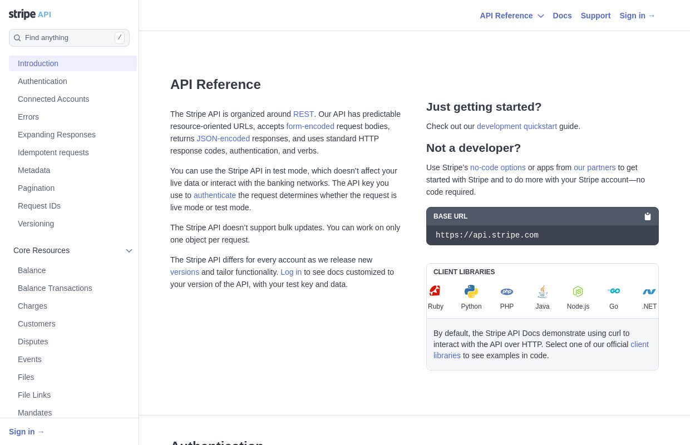Follow the authenticate link
Image resolution: width=690 pixels, height=445 pixels.
click(215, 195)
